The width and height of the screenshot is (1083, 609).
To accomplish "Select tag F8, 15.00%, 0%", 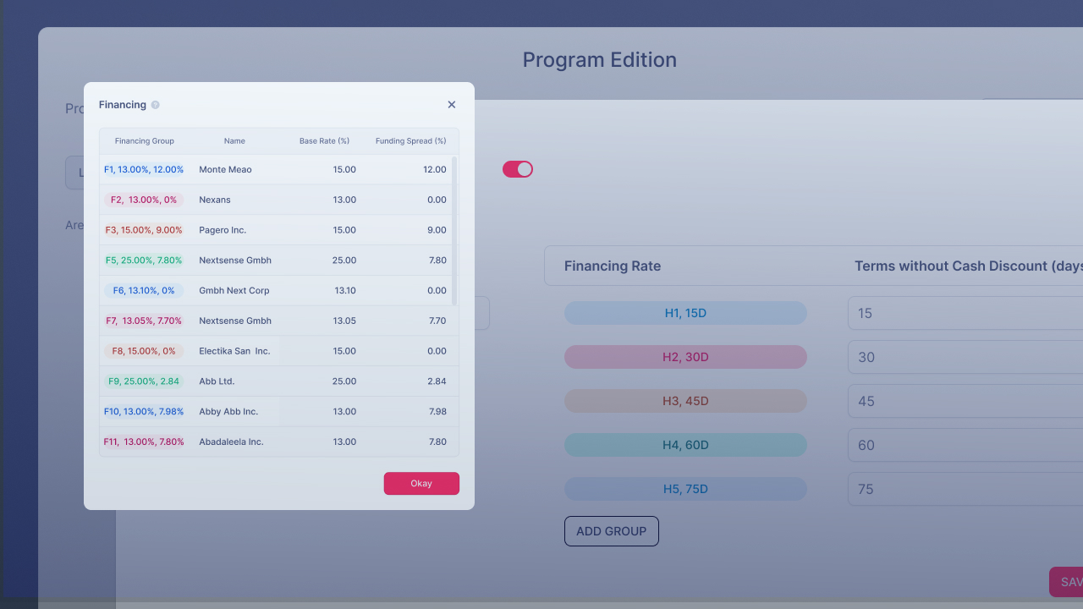I will 144,351.
